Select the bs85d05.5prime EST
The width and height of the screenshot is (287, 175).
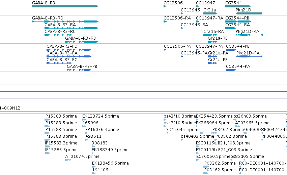[x=237, y=160]
